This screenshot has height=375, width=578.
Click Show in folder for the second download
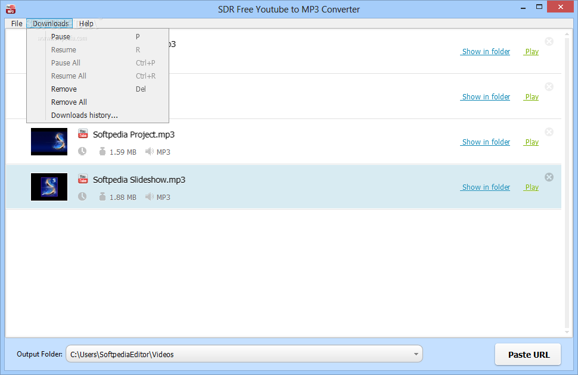[x=486, y=97]
